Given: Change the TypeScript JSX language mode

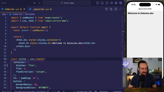Looking at the screenshot, I should click(84, 91).
